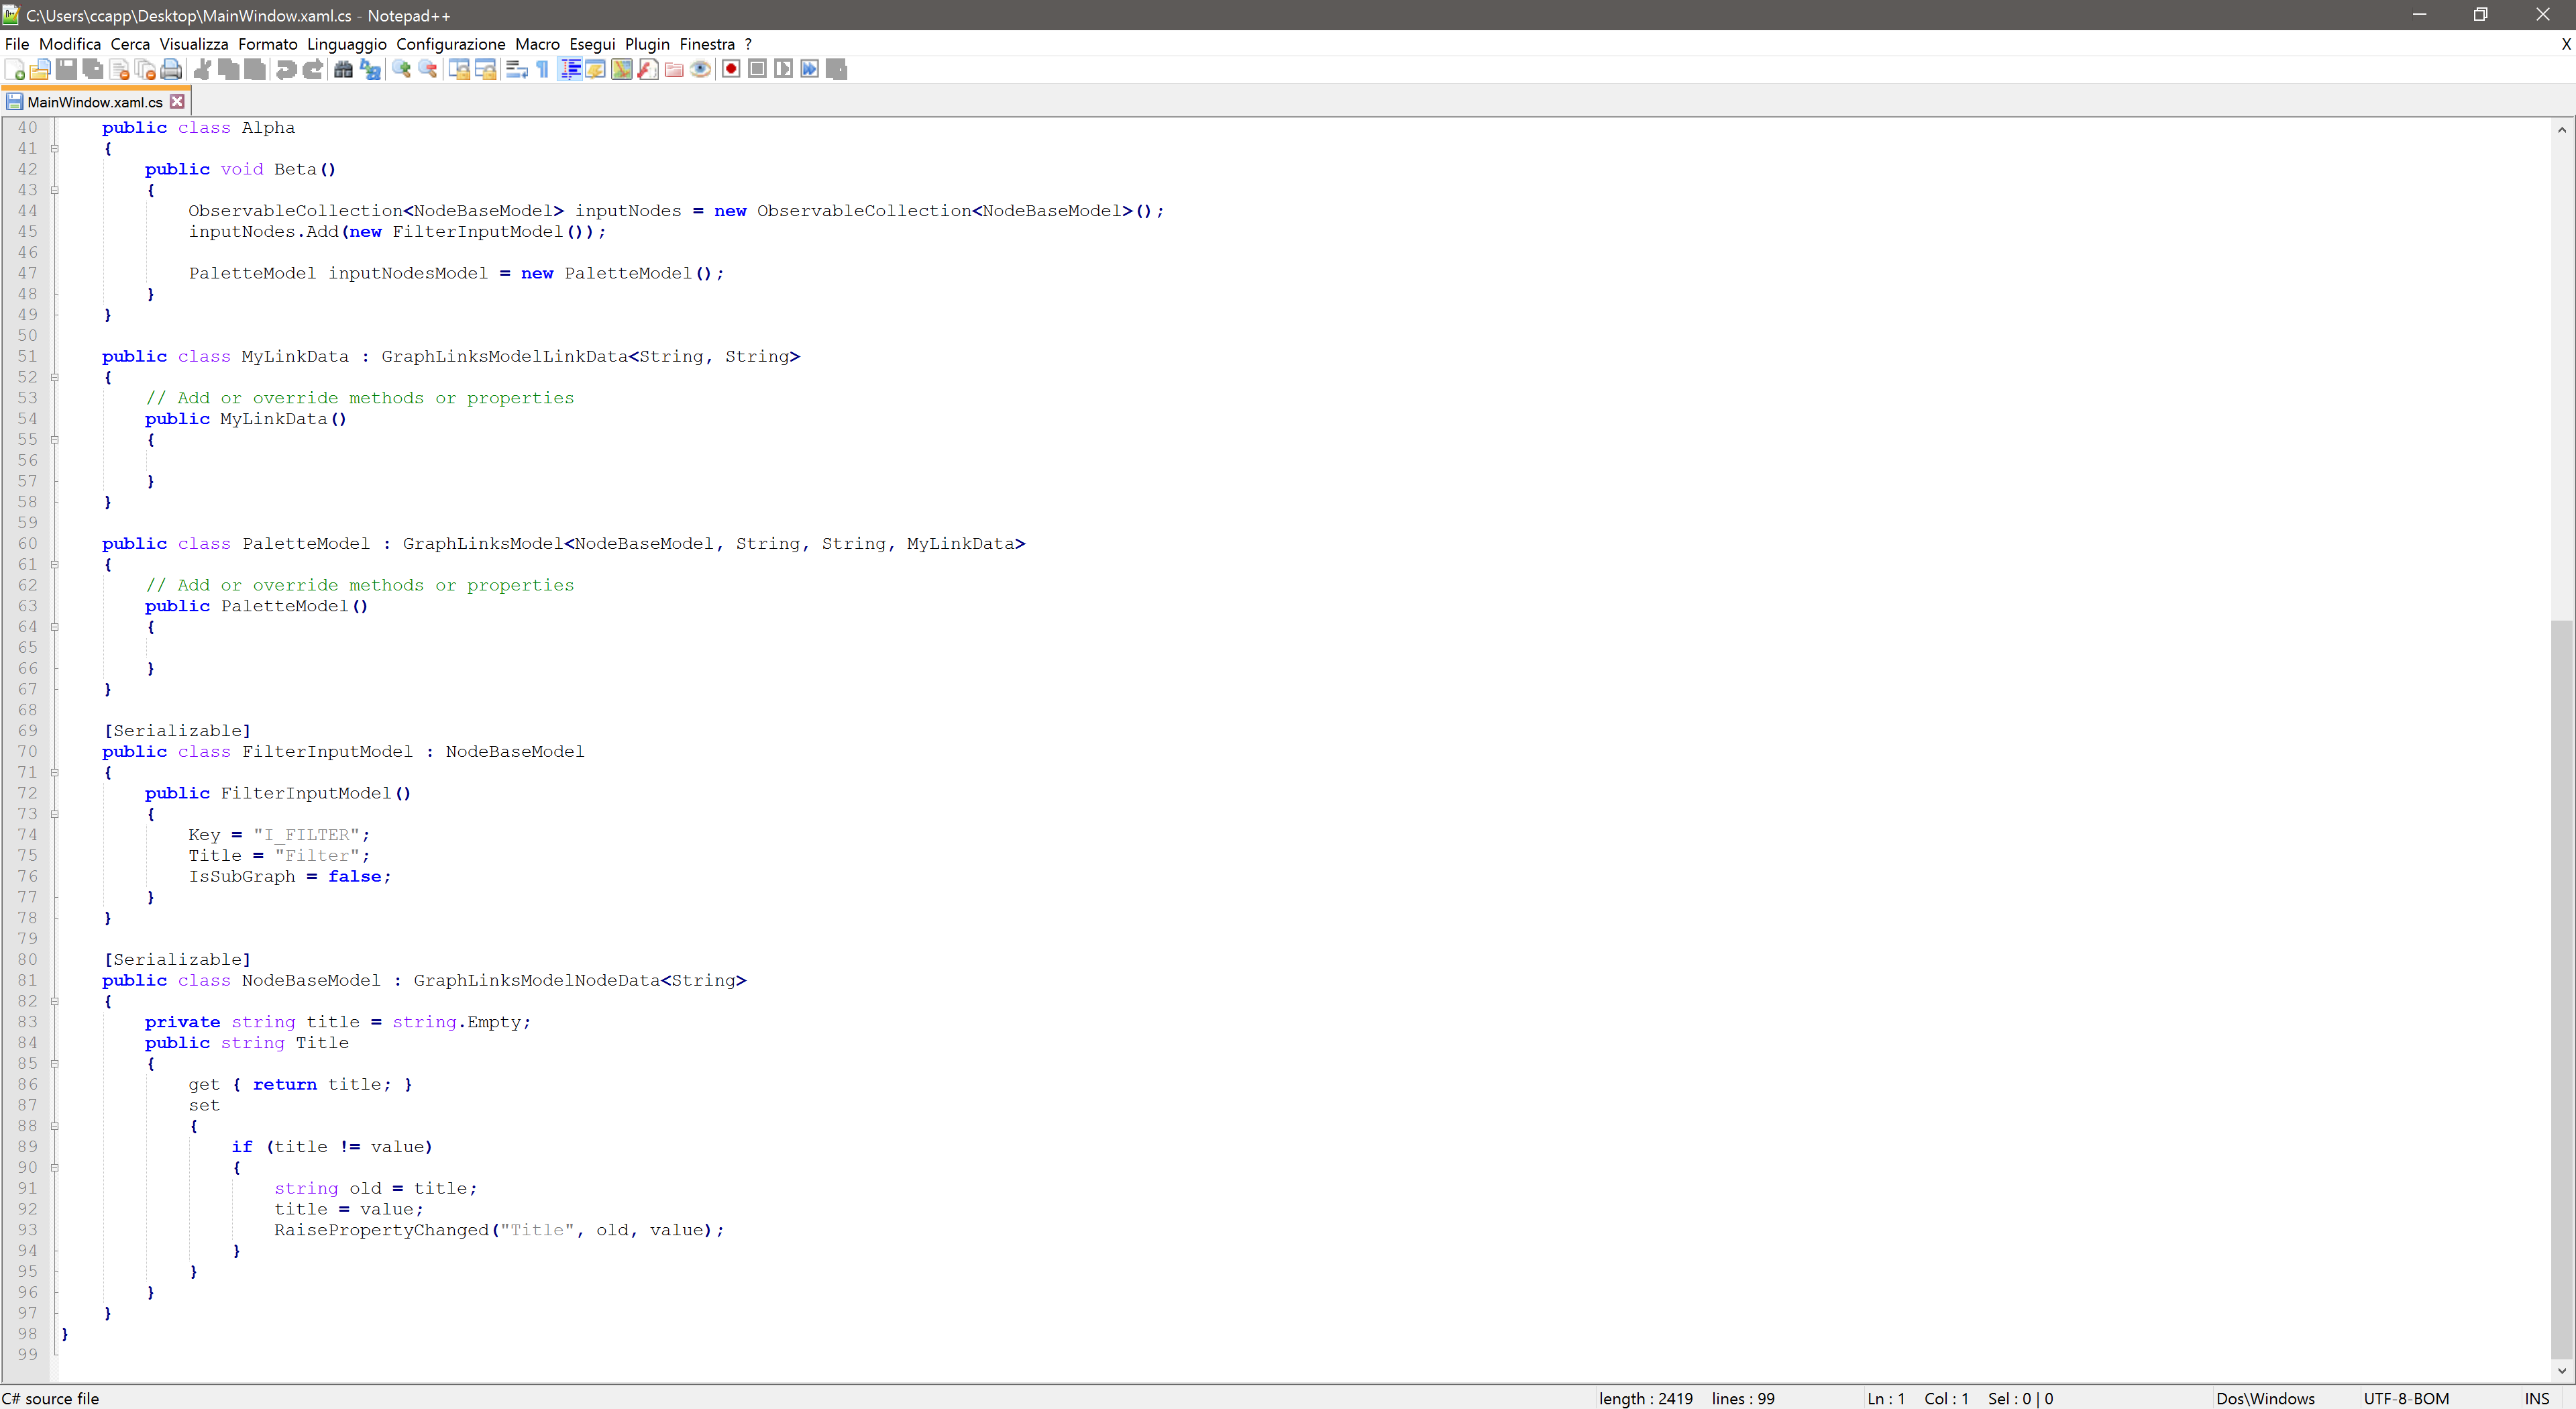Toggle show all characters pilcrow button
2576x1409 pixels.
[542, 69]
